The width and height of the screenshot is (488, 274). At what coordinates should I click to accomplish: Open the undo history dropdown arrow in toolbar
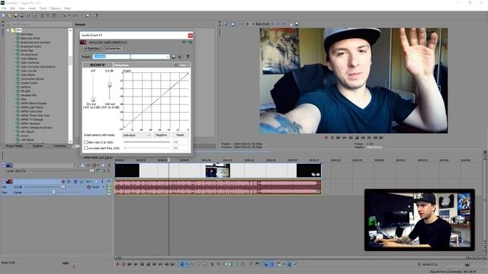click(x=69, y=15)
